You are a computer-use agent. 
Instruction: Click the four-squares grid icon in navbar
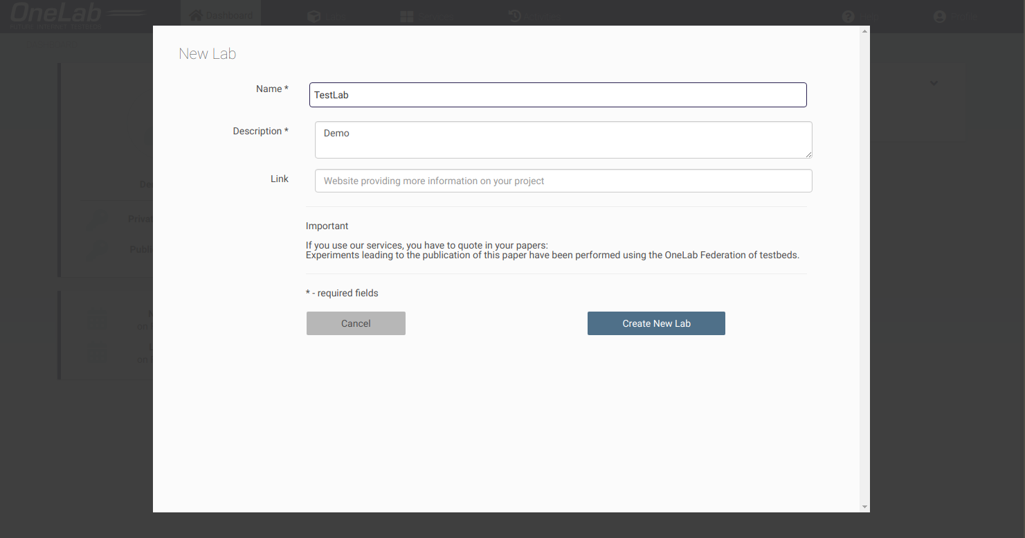(x=407, y=16)
